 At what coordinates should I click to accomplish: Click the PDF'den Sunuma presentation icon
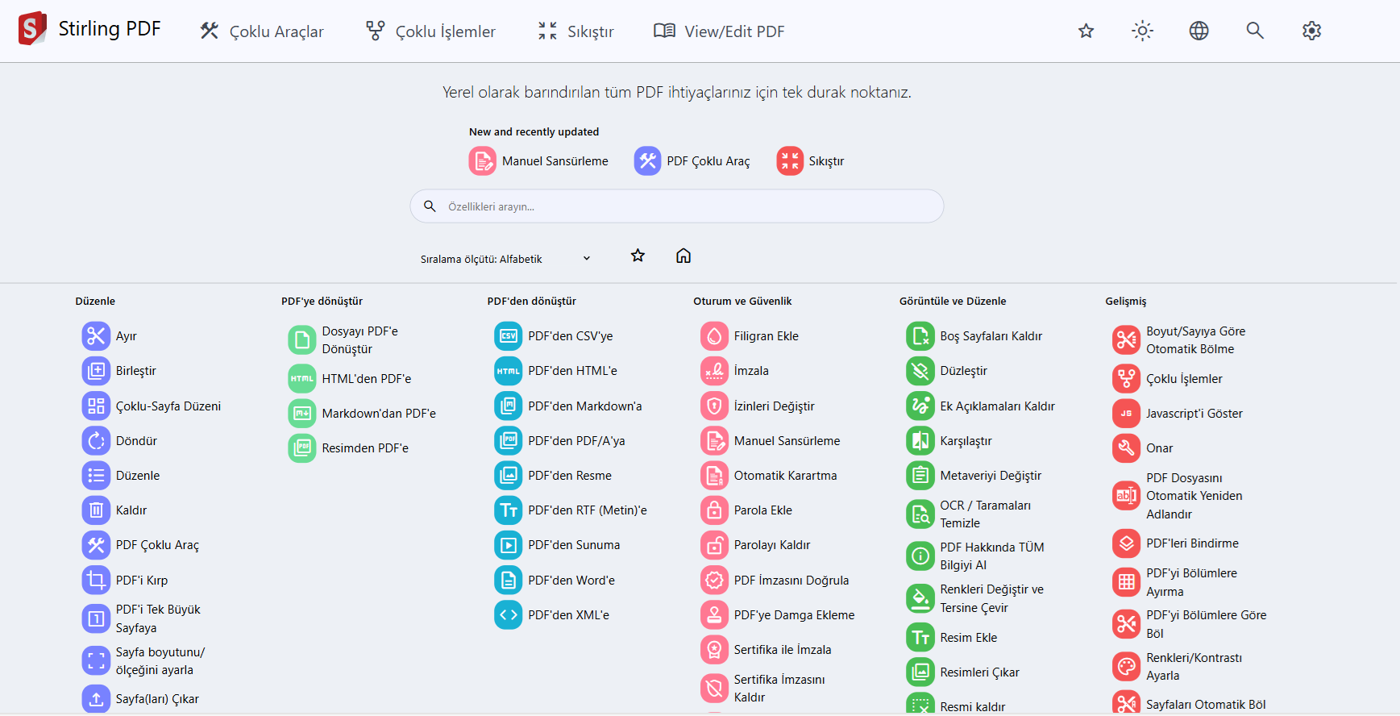pos(509,545)
